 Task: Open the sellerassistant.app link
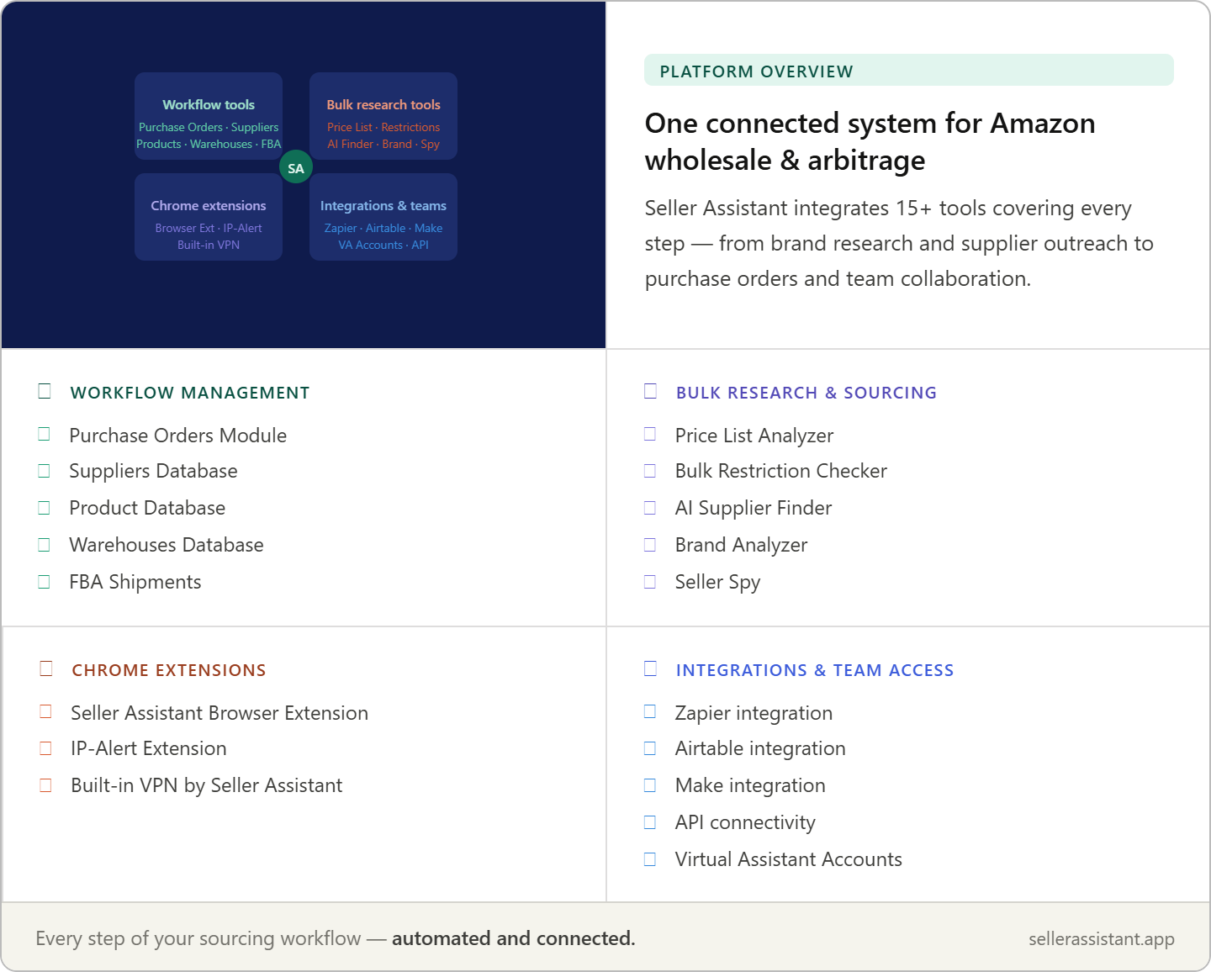click(x=1102, y=938)
